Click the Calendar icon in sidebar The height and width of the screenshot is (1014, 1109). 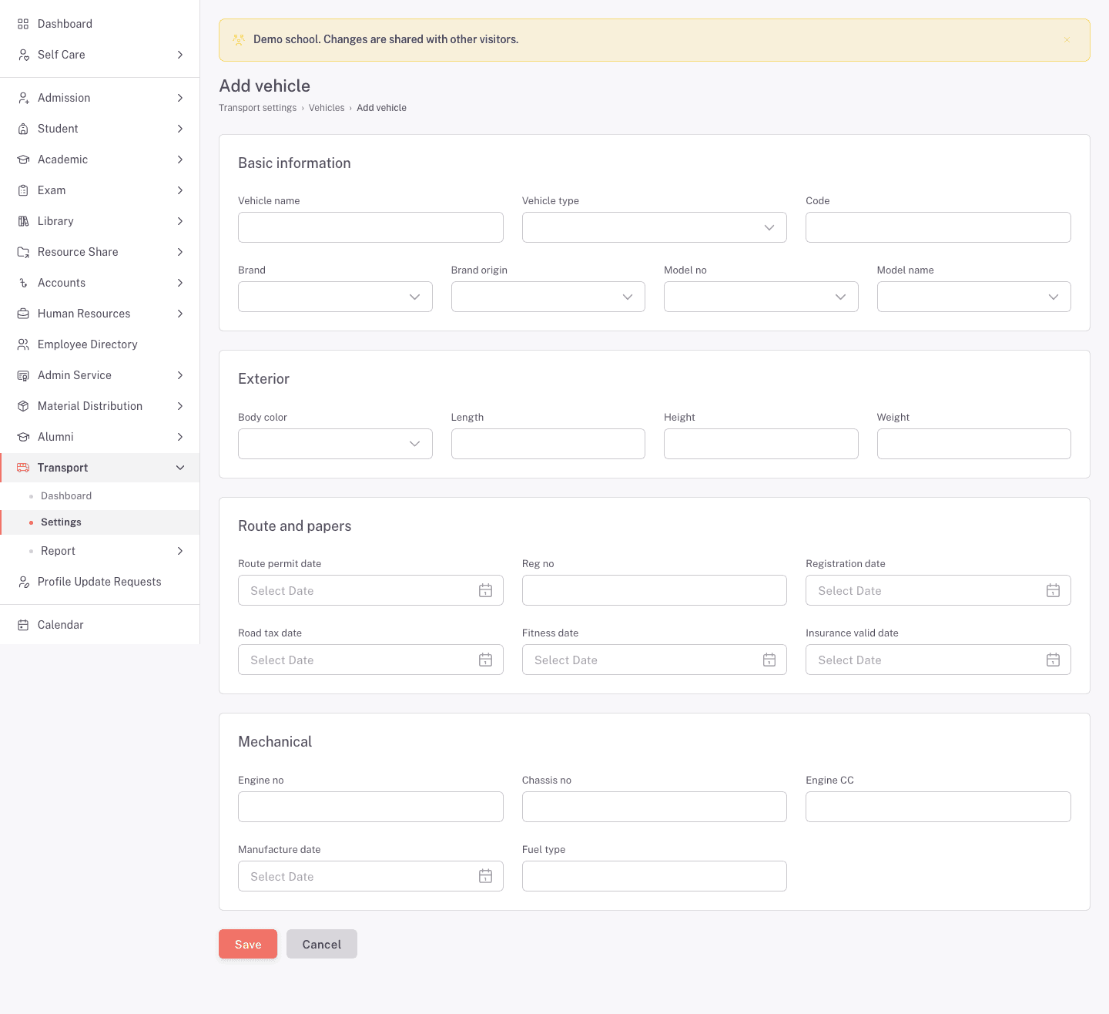coord(23,625)
